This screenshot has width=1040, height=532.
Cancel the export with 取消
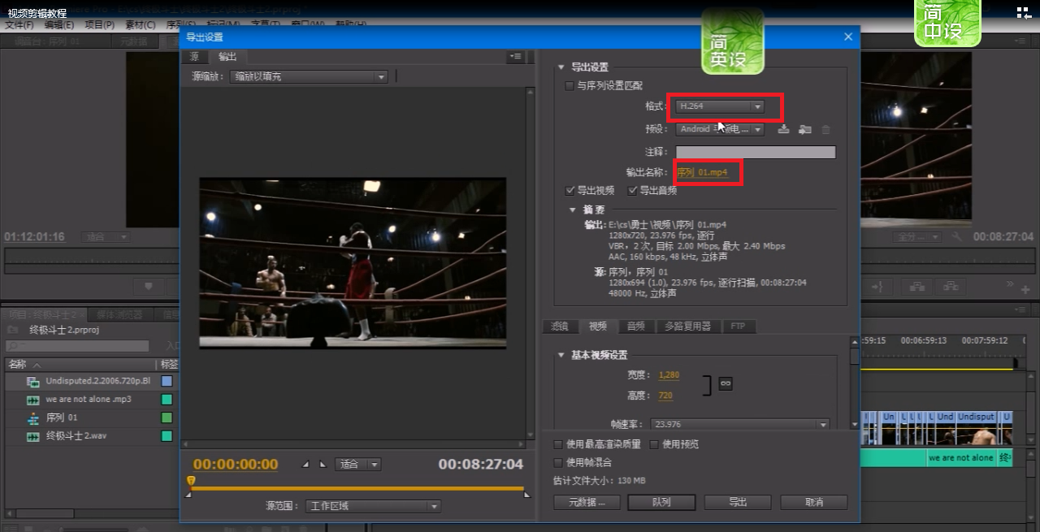(814, 502)
